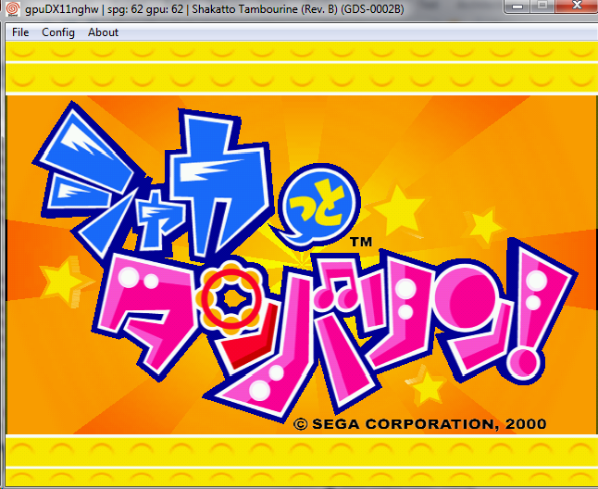
Task: Minimize the emulator window
Action: (x=517, y=6)
